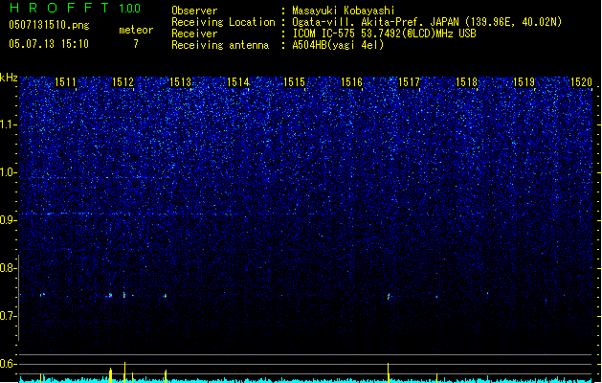The image size is (602, 383).
Task: Click the version number 1.00
Action: point(129,9)
